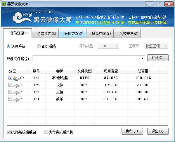
Task: Click the 打开(K) button
Action: pyautogui.click(x=158, y=58)
